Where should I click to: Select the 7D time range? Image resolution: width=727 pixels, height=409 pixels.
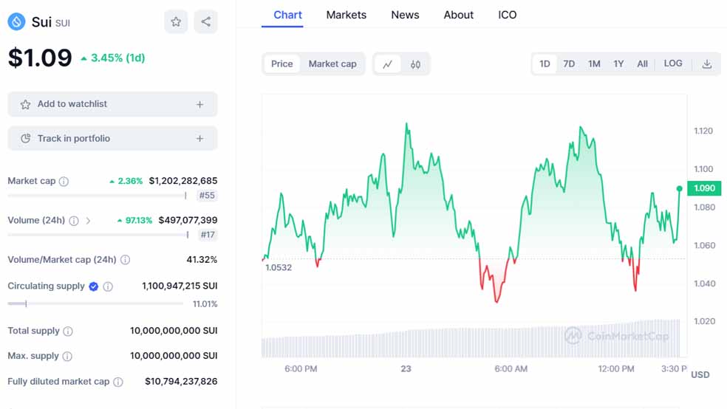[569, 64]
